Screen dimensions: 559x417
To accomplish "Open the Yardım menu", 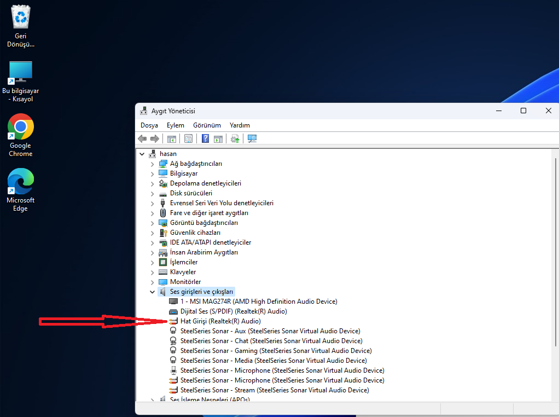I will pyautogui.click(x=240, y=125).
